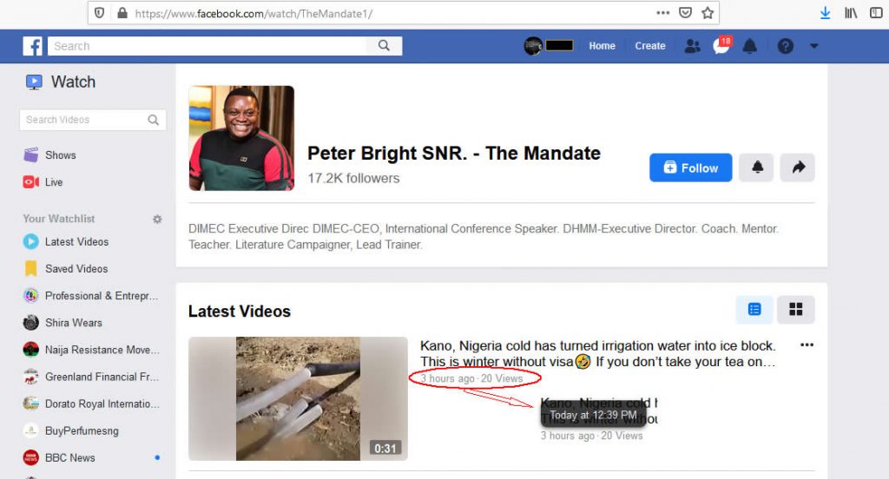
Task: Open the Create menu
Action: 649,46
